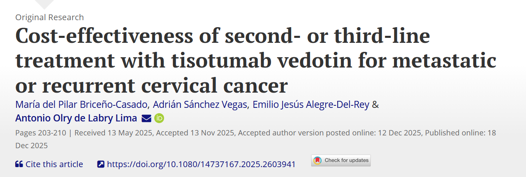This screenshot has height=177, width=526.
Task: Click the Pages 203-210 text
Action: [41, 133]
